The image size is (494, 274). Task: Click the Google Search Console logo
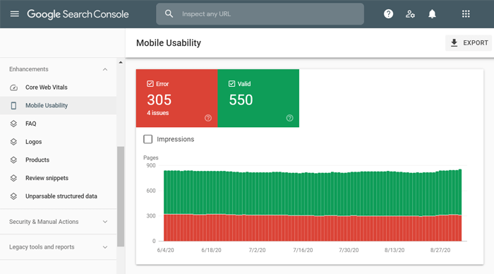coord(78,14)
